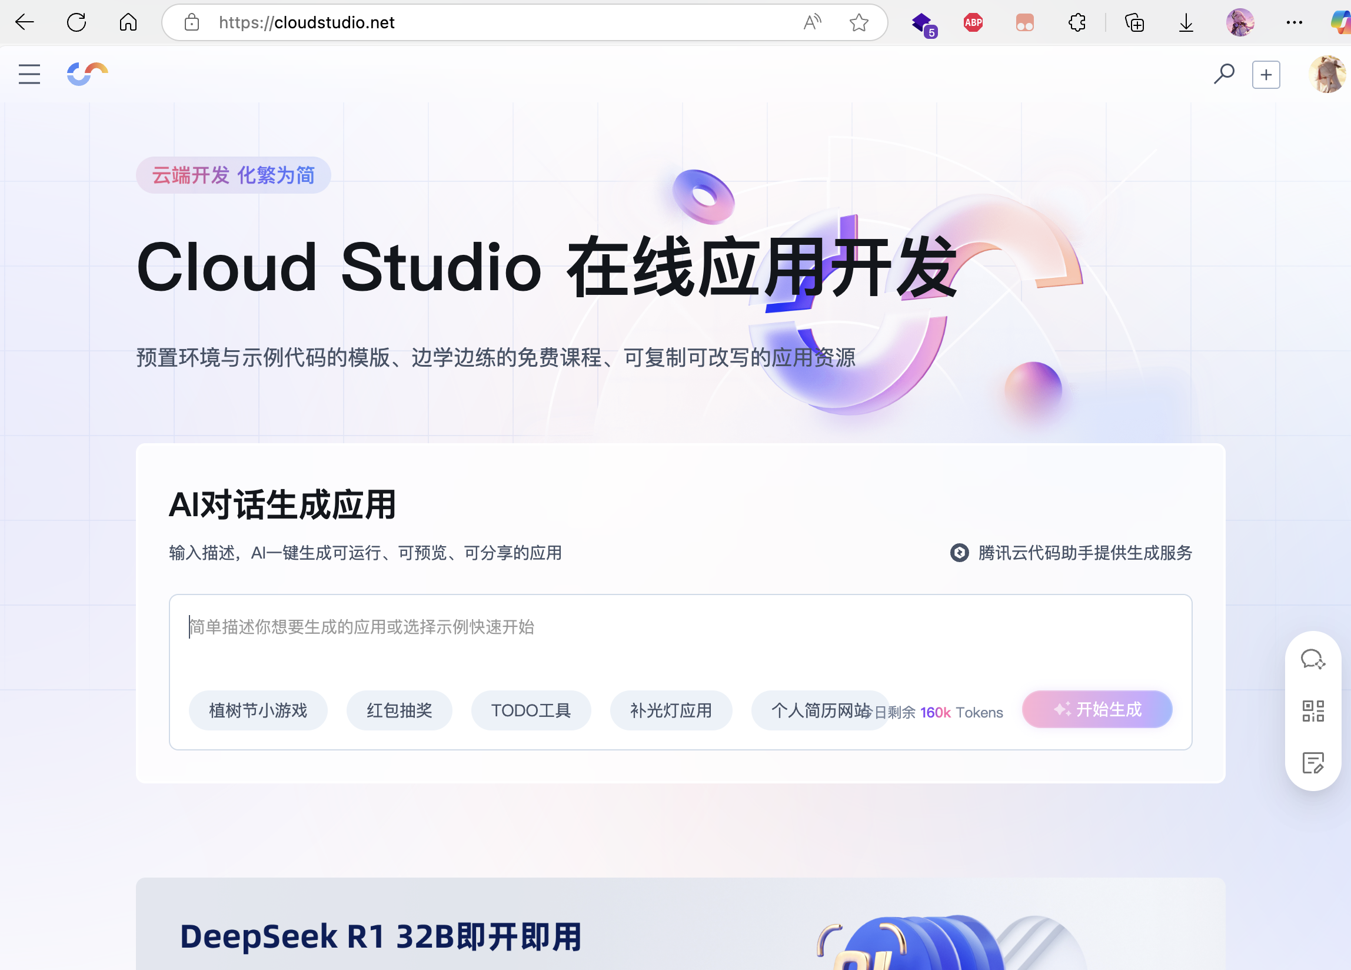Add this page to favorites via star icon

tap(858, 22)
